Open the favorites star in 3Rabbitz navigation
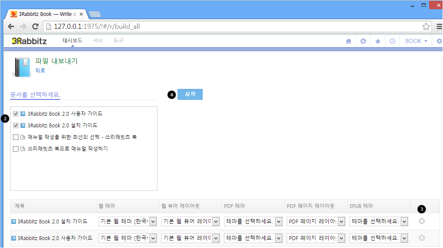Screen dimensions: 443x248 pos(378,41)
